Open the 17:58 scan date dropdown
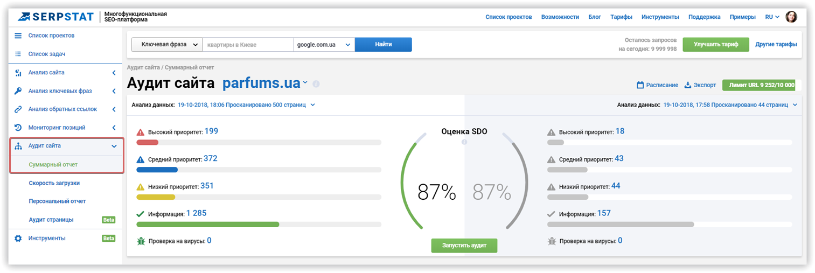 click(x=794, y=104)
